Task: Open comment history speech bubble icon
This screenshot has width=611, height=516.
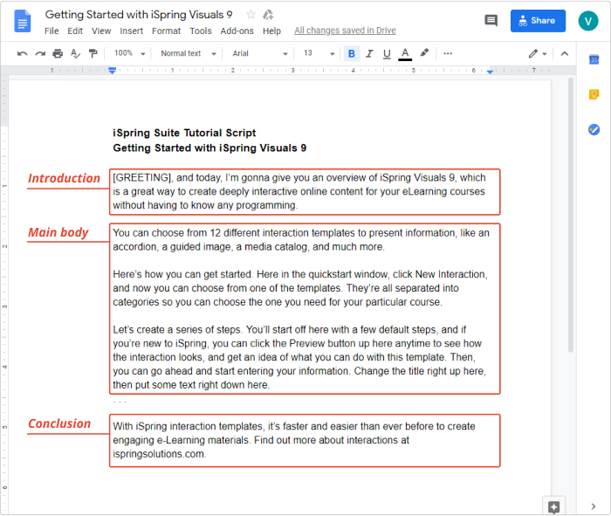Action: 491,21
